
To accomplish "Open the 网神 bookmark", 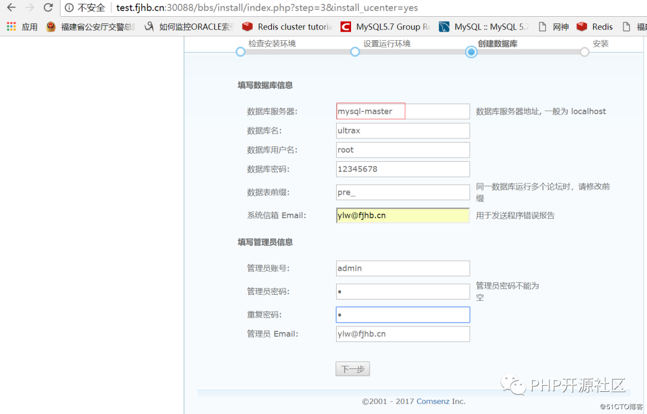I will (554, 27).
